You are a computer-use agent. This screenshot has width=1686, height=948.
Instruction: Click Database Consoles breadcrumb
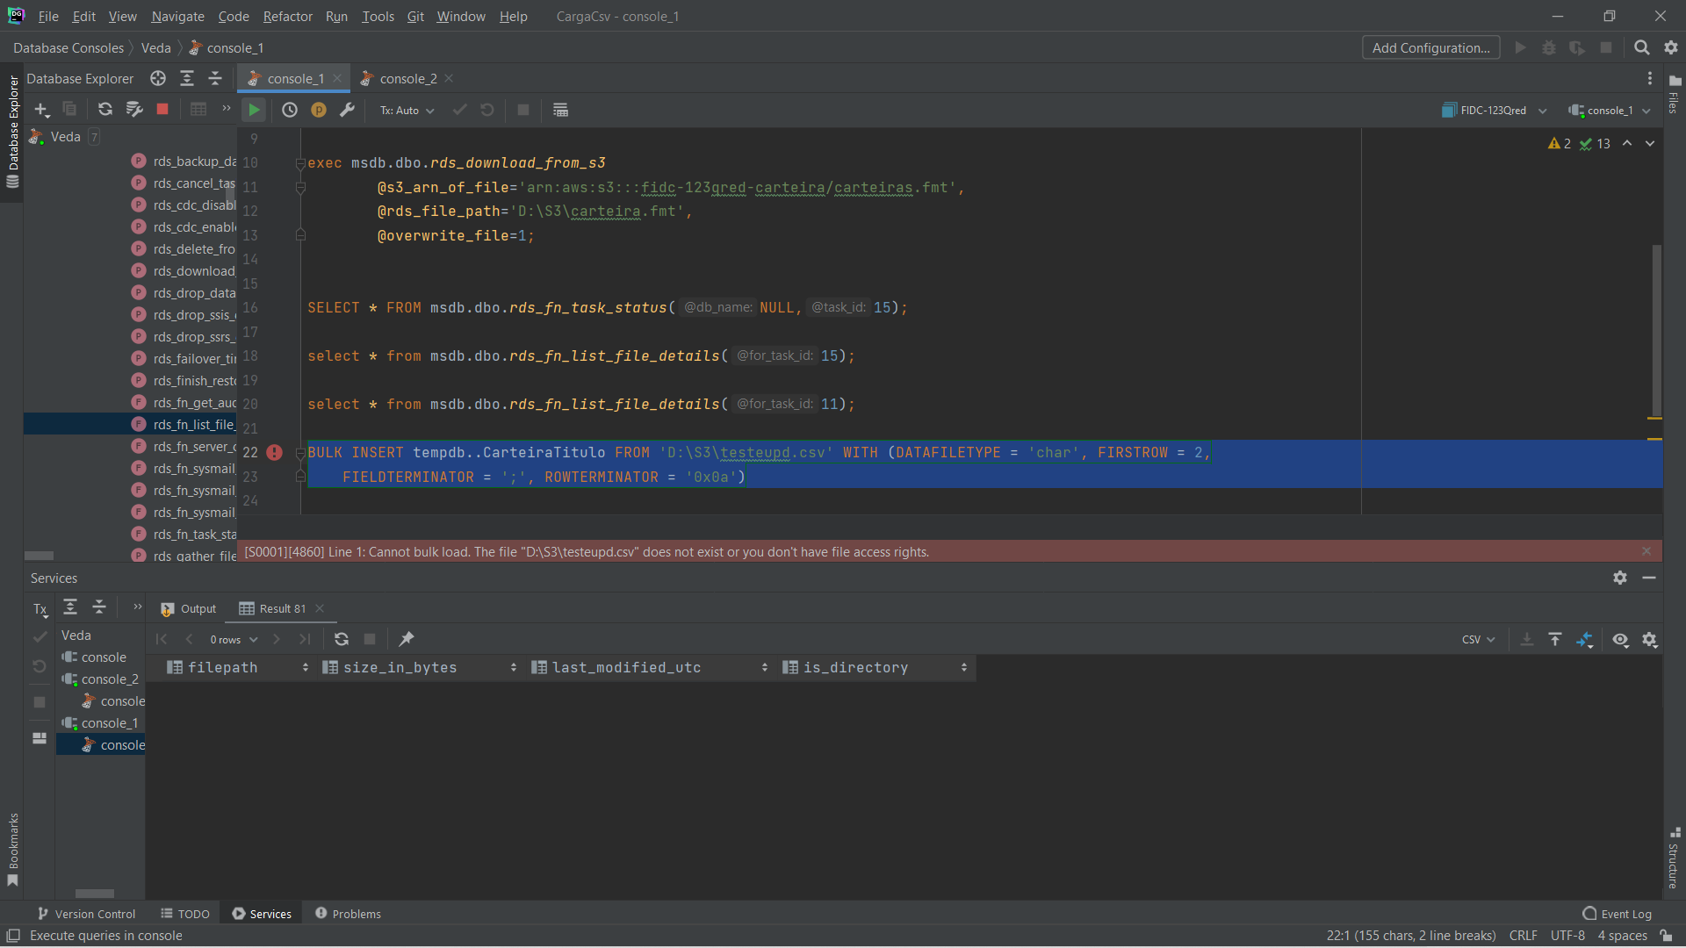tap(68, 47)
